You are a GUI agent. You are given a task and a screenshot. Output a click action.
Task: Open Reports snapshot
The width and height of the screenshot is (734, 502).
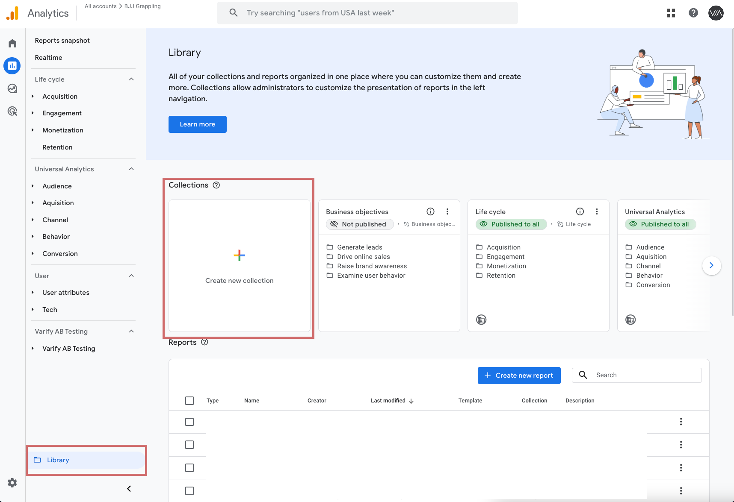(62, 41)
